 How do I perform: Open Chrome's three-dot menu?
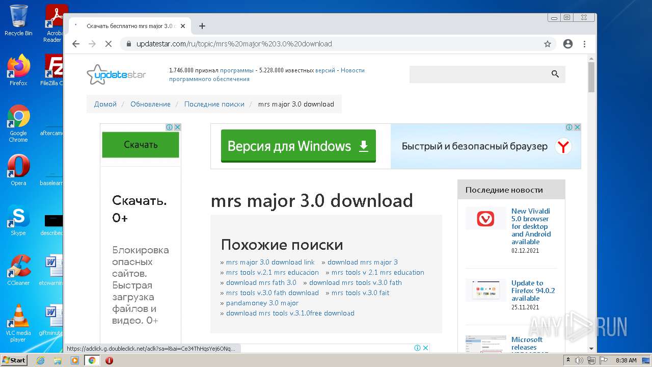tap(584, 44)
